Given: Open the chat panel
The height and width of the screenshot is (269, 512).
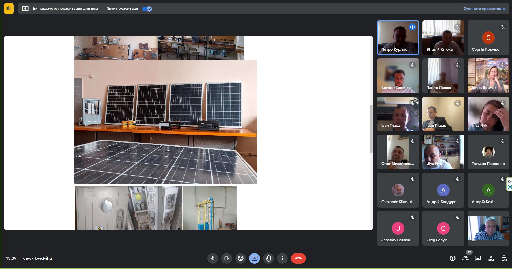Looking at the screenshot, I should [x=478, y=258].
